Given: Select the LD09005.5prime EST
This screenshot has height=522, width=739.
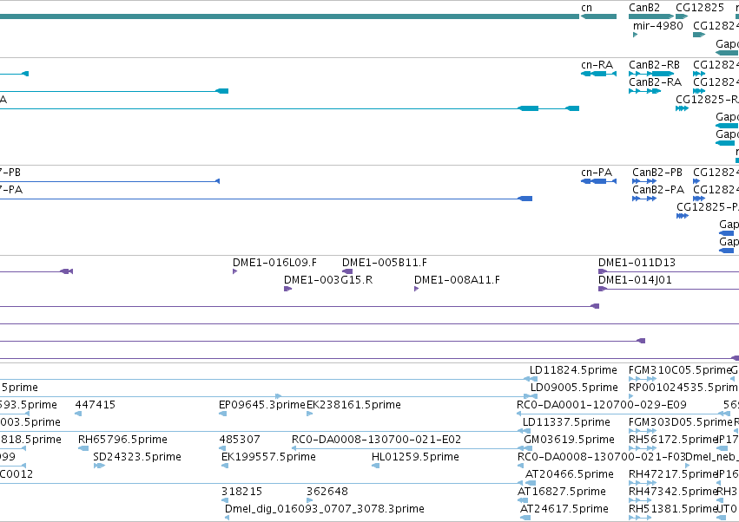Looking at the screenshot, I should tap(533, 397).
